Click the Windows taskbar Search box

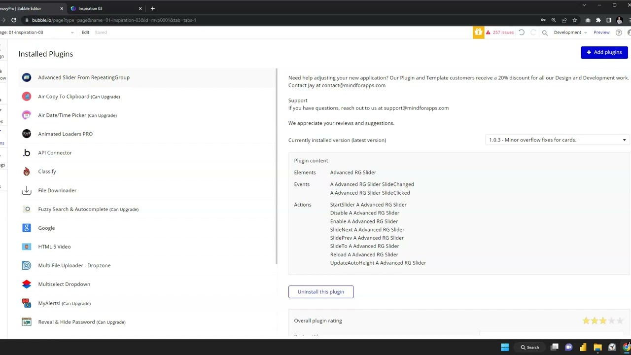[x=530, y=347]
